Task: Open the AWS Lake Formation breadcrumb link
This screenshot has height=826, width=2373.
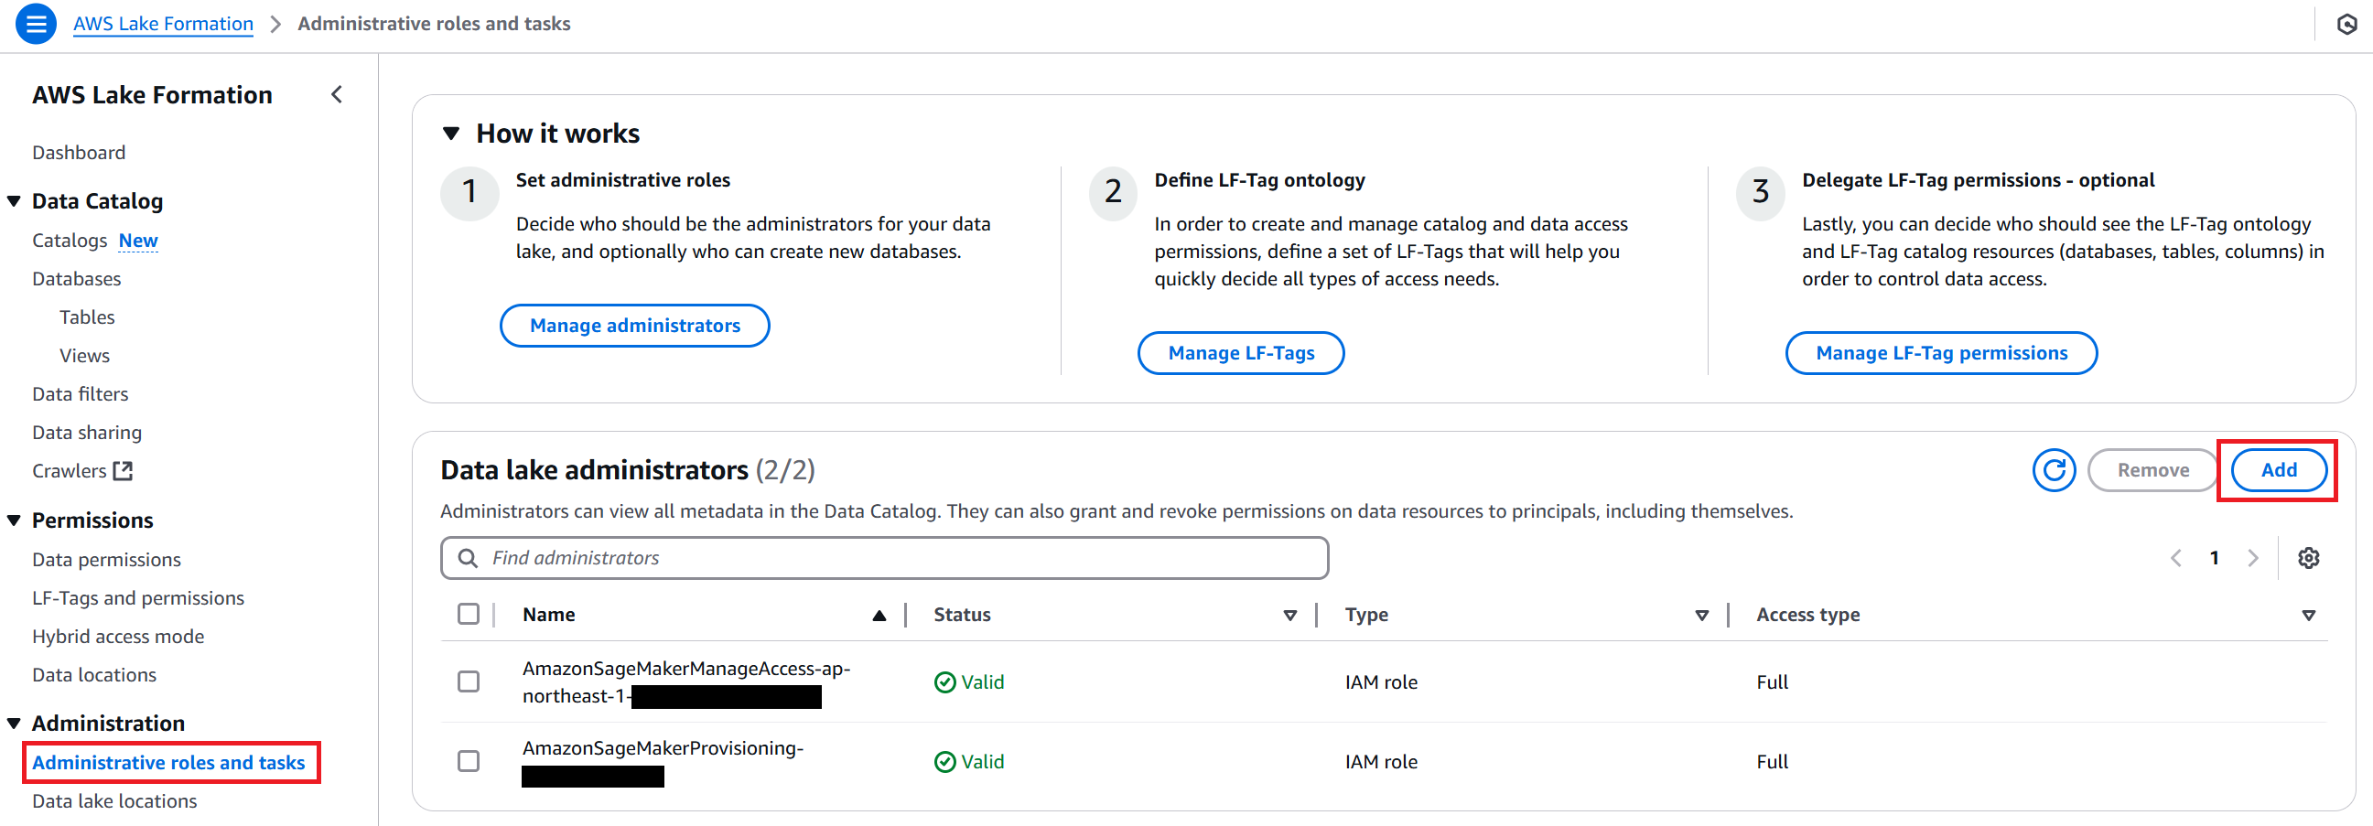Action: coord(163,24)
